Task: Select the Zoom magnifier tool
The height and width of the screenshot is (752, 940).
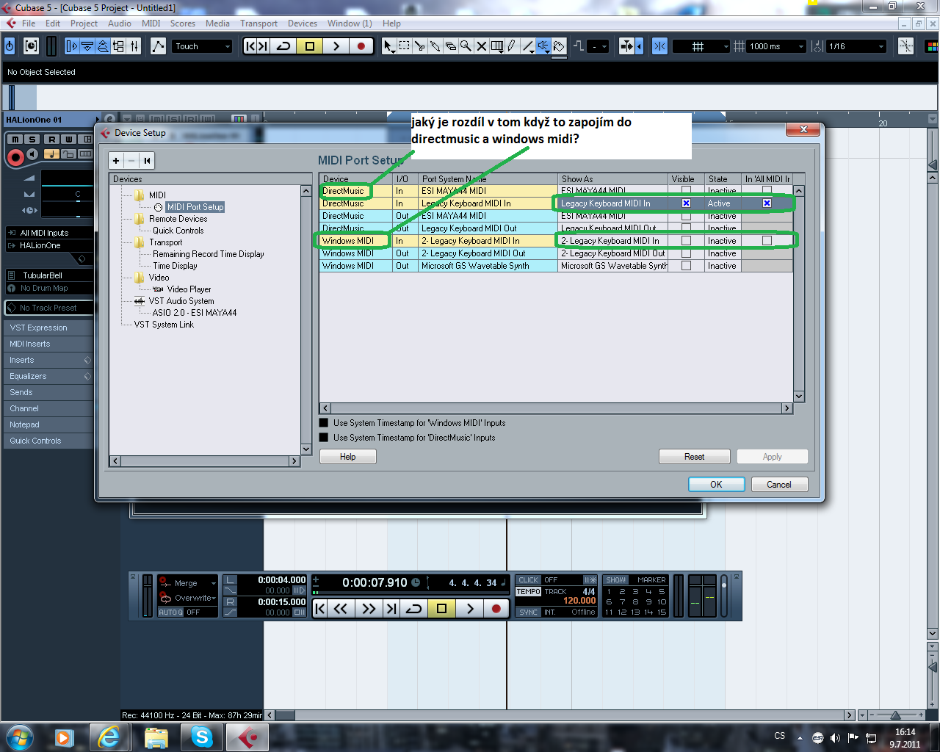Action: pos(466,46)
